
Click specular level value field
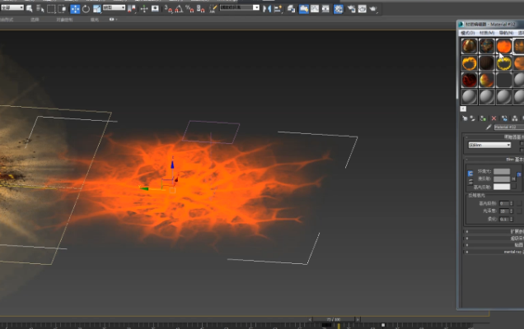click(504, 203)
